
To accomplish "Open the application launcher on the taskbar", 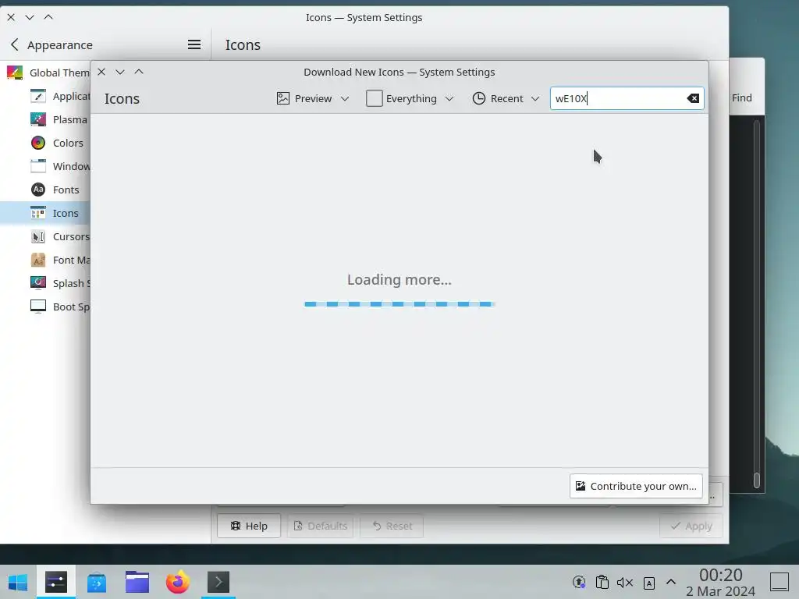I will tap(18, 582).
